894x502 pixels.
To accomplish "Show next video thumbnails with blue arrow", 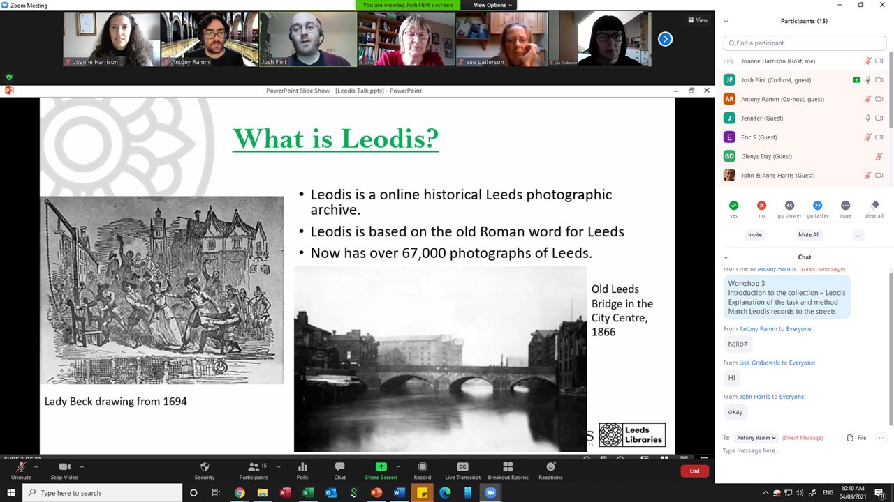I will (665, 39).
